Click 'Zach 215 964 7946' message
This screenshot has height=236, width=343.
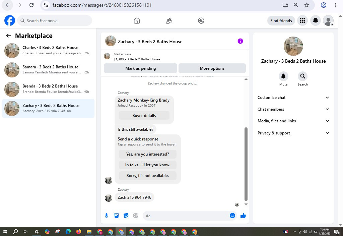[x=134, y=197]
